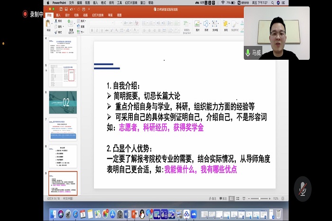Open the 形状 shapes gallery
Image resolution: width=332 pixels, height=221 pixels.
(206, 25)
